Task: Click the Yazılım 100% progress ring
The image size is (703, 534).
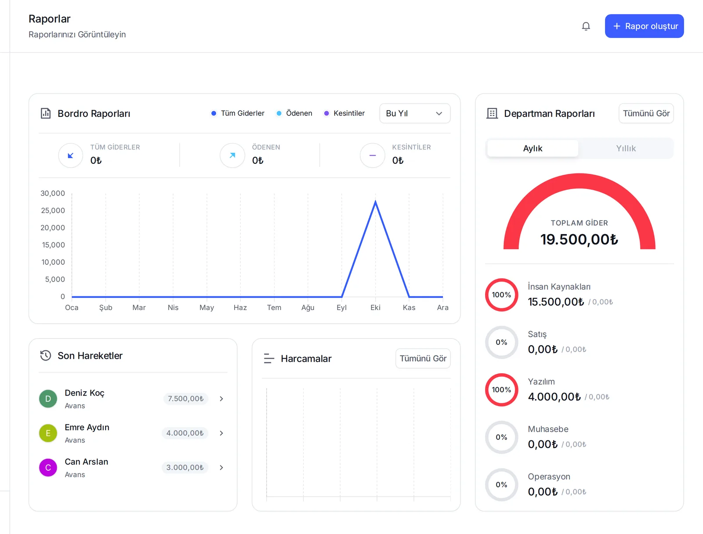Action: (502, 390)
